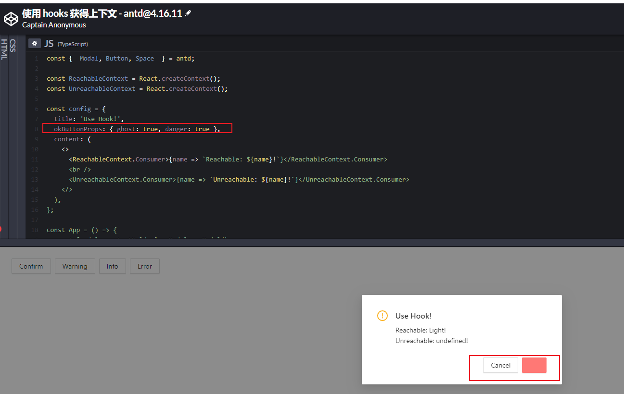Viewport: 624px width, 394px height.
Task: Click the gear icon beside the JS panel header
Action: pyautogui.click(x=34, y=43)
